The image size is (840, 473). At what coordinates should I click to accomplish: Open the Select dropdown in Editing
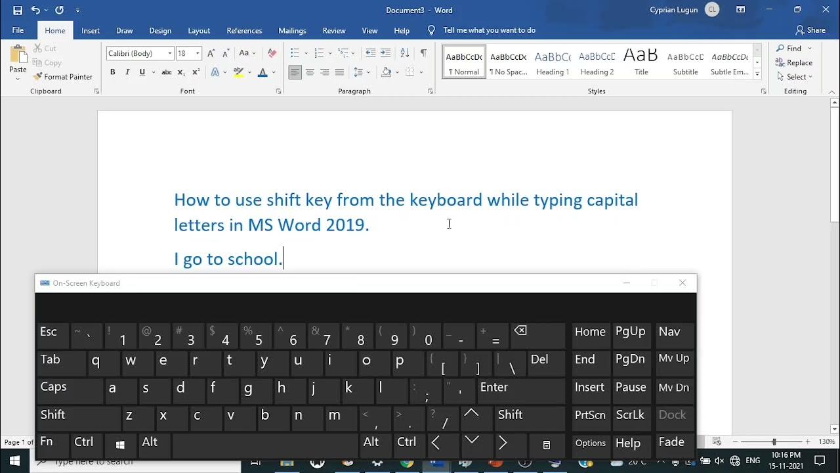pyautogui.click(x=795, y=77)
